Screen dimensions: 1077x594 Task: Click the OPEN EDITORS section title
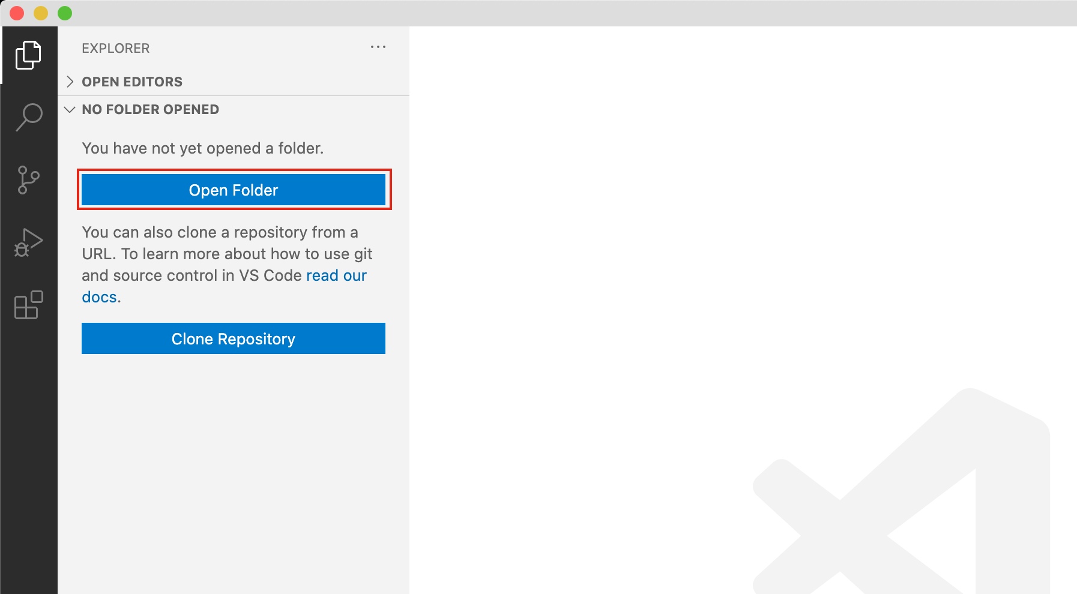(132, 82)
